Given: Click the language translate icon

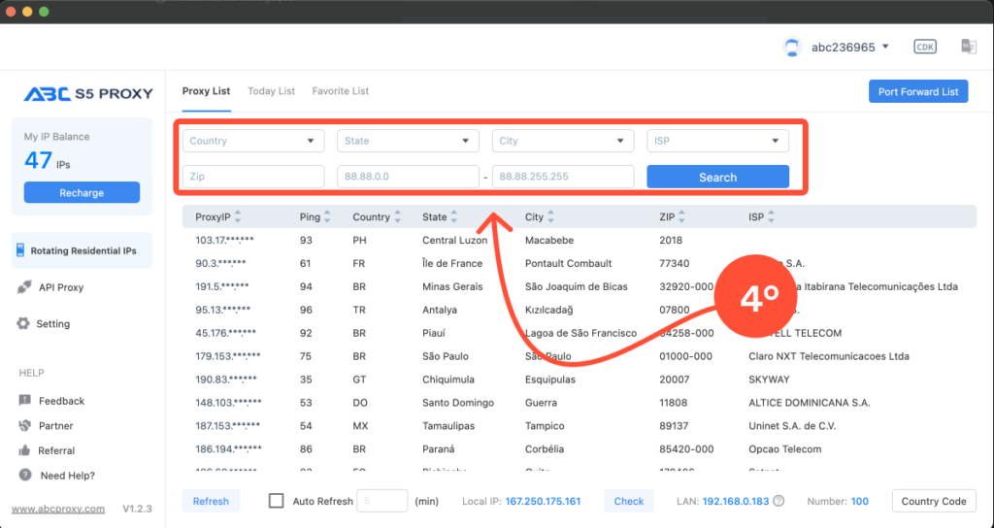Looking at the screenshot, I should 968,47.
